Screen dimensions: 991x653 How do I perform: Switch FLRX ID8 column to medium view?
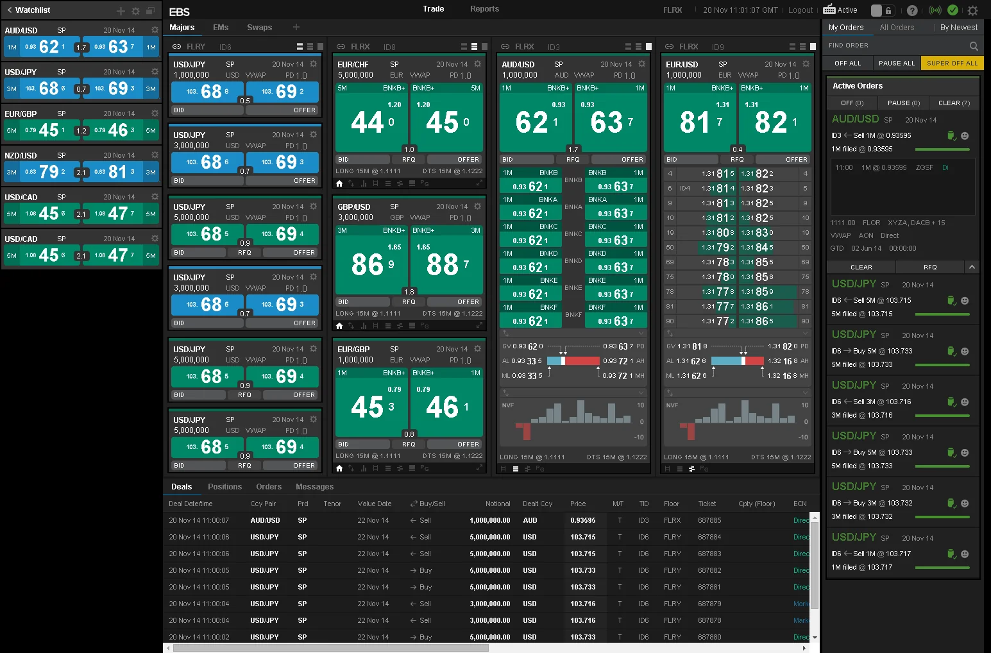tap(474, 47)
